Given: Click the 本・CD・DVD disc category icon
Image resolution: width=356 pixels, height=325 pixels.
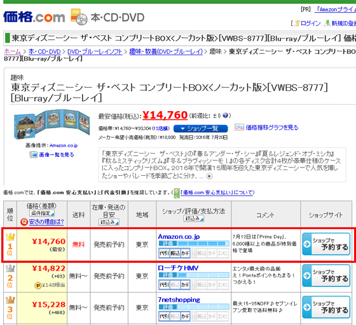Looking at the screenshot, I should 79,17.
